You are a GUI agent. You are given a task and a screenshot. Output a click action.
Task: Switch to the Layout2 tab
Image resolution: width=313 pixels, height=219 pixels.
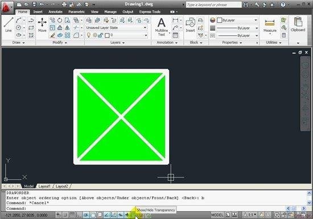tap(61, 186)
